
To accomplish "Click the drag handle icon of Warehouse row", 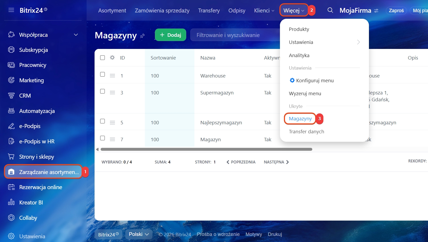I will [x=112, y=76].
